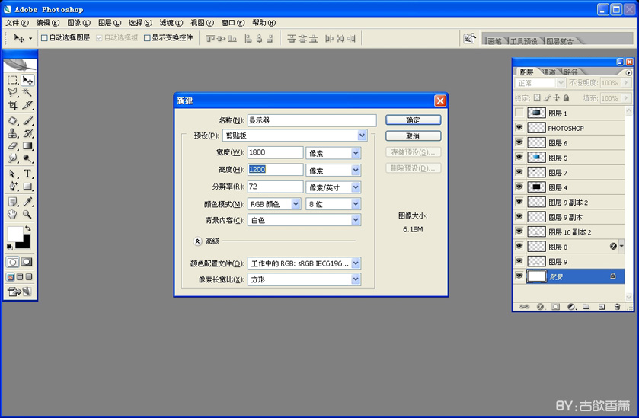Click the 宽度 width input field
This screenshot has height=418, width=639.
point(275,152)
